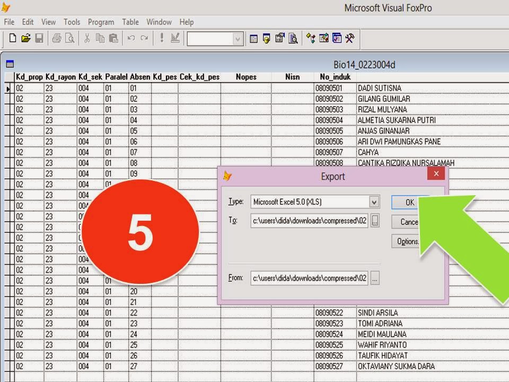Close the Export dialog
509x382 pixels.
point(436,174)
